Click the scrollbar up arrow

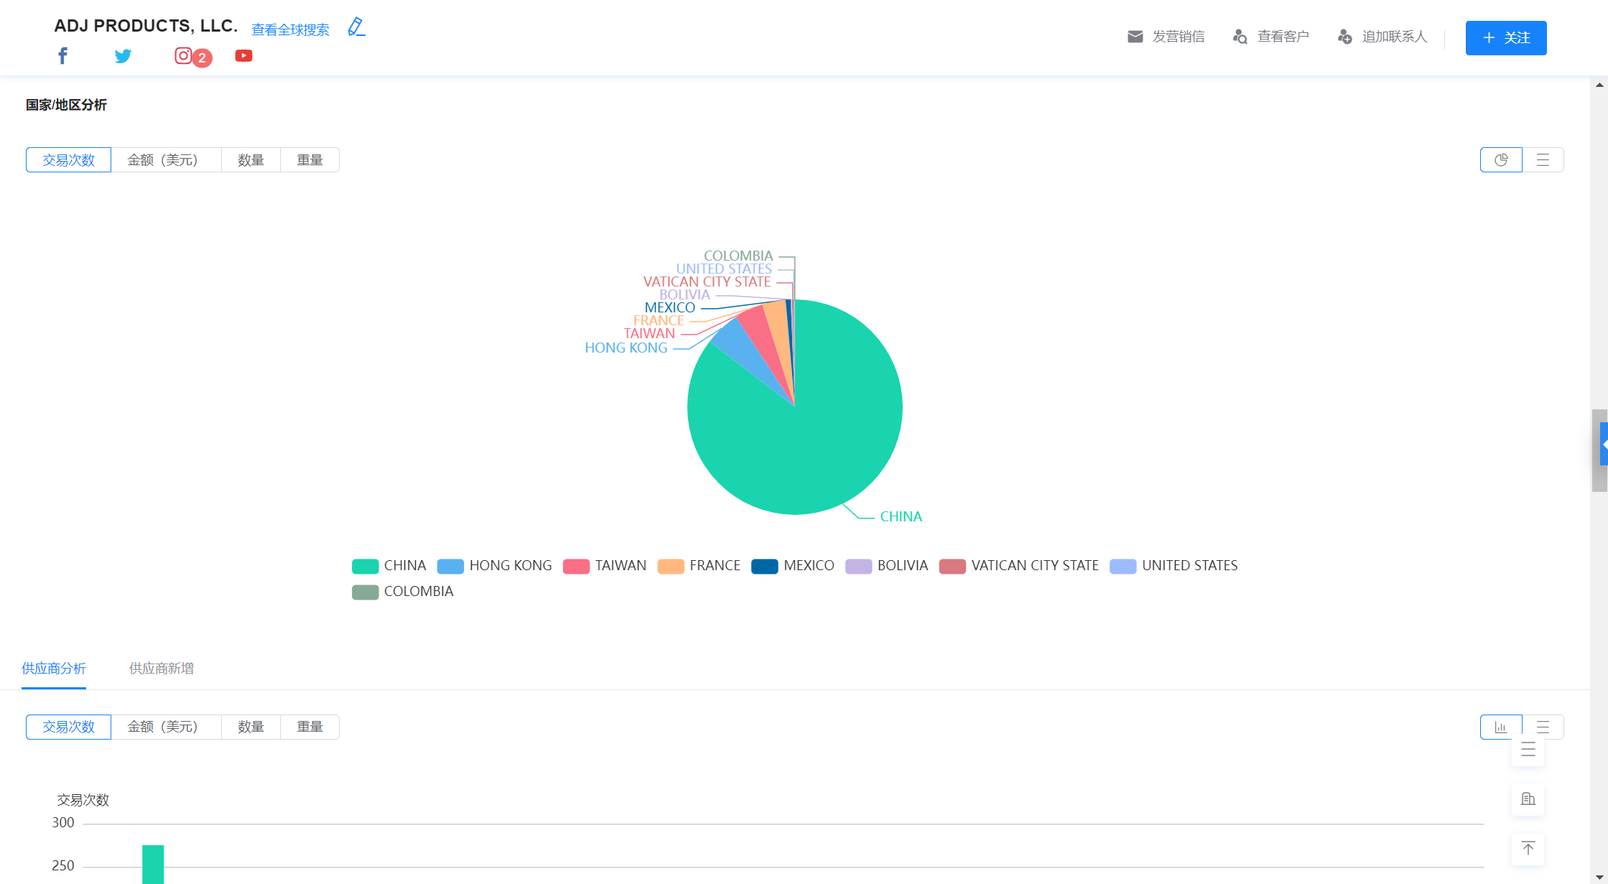pyautogui.click(x=1599, y=85)
